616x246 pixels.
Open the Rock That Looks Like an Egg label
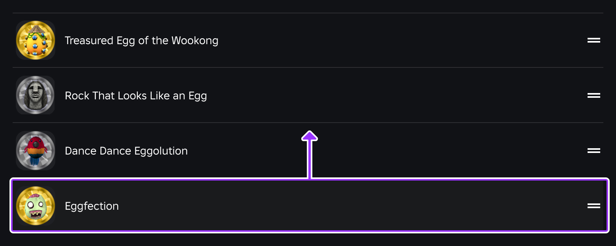[135, 96]
